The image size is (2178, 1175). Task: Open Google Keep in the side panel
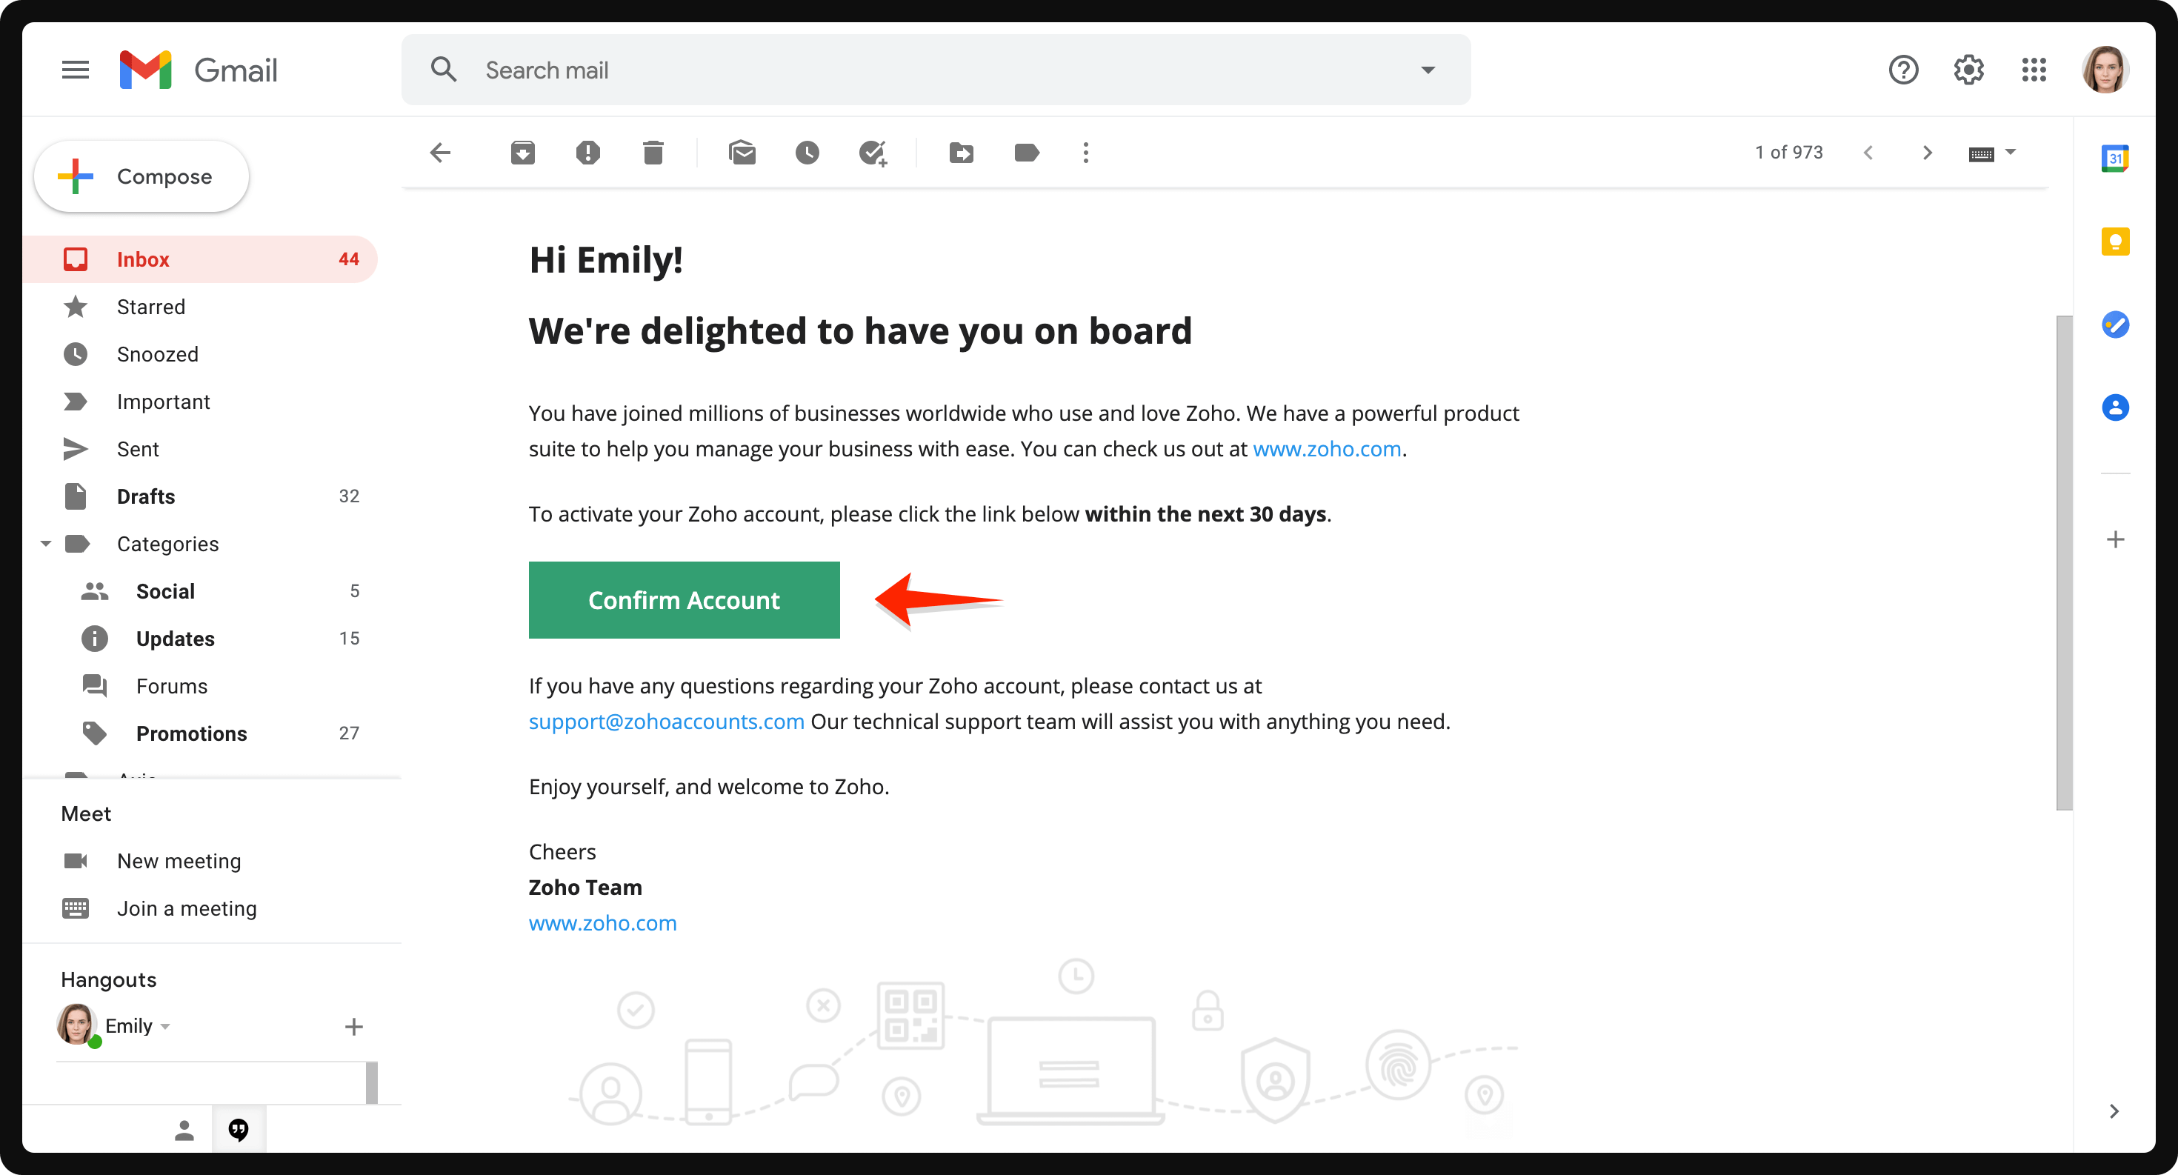click(x=2116, y=241)
